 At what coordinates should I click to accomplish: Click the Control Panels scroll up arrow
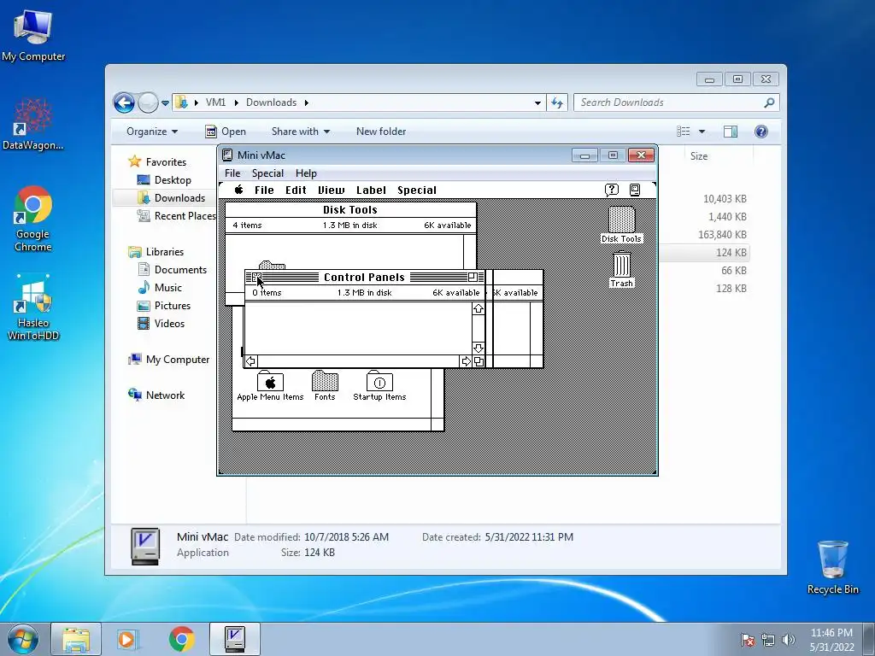click(x=479, y=309)
